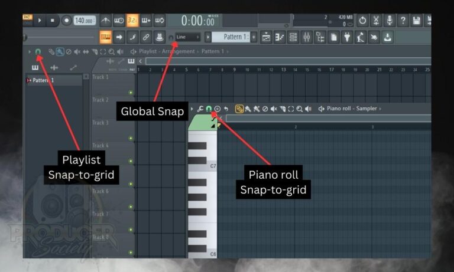454x272 pixels.
Task: Select Pattern 1 in the playlist picker list
Action: point(54,80)
